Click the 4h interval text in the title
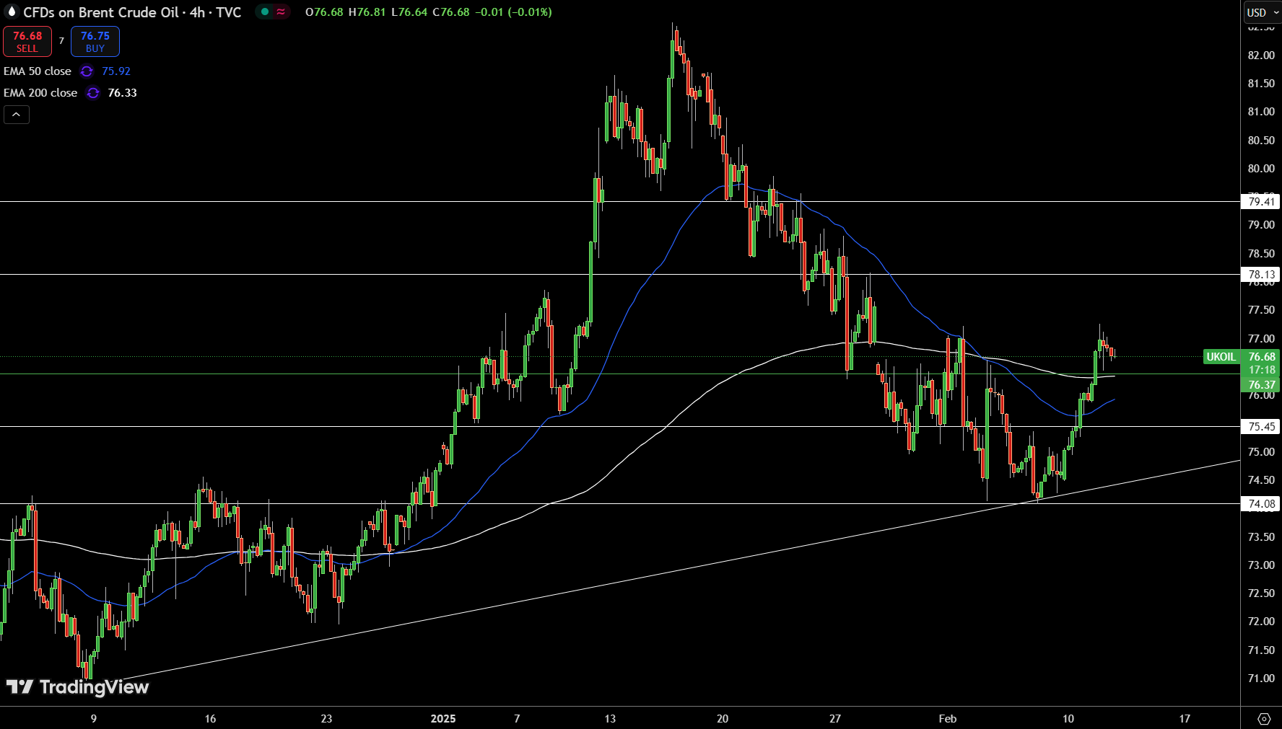The height and width of the screenshot is (729, 1282). click(197, 12)
